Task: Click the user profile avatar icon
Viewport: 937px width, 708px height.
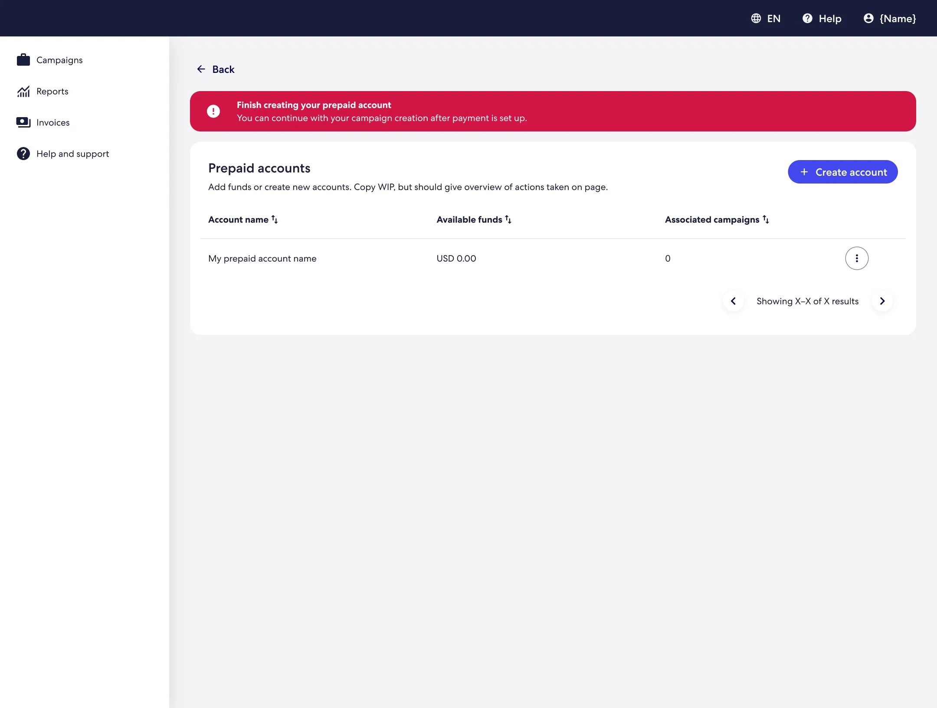Action: click(868, 18)
